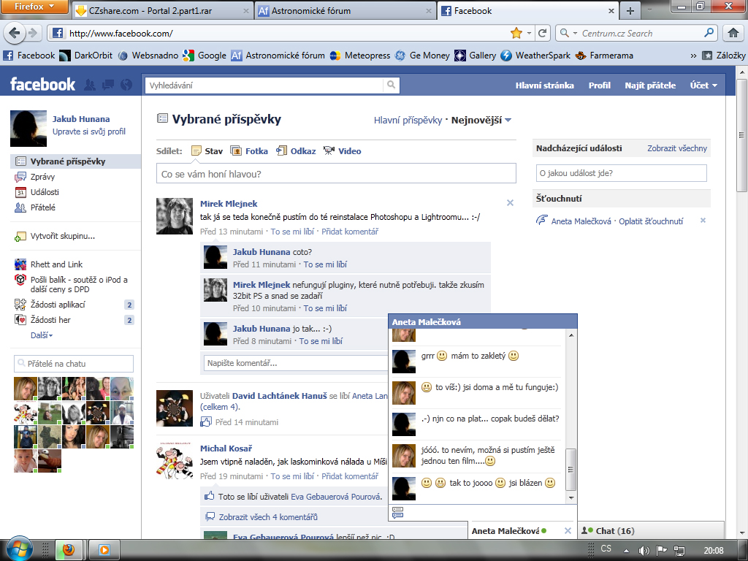Click Oplatit šťouchnutí link
This screenshot has width=748, height=561.
[x=651, y=221]
